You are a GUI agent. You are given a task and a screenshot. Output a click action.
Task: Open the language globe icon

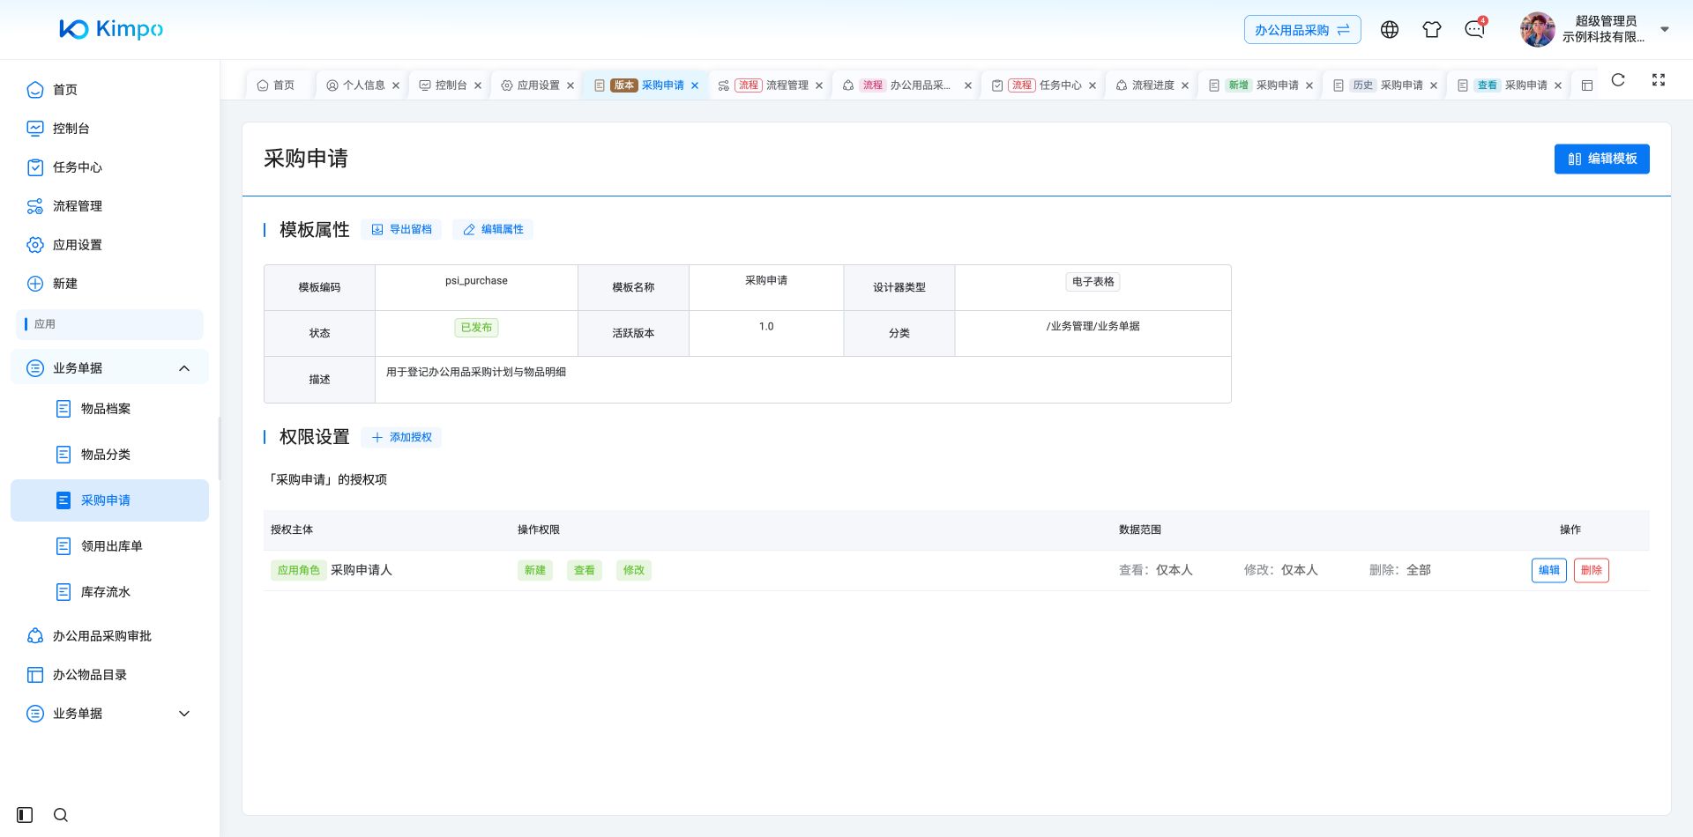coord(1390,29)
